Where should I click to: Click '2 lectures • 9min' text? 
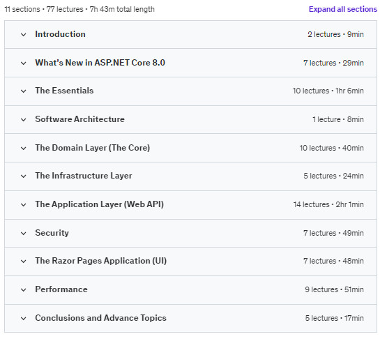335,34
